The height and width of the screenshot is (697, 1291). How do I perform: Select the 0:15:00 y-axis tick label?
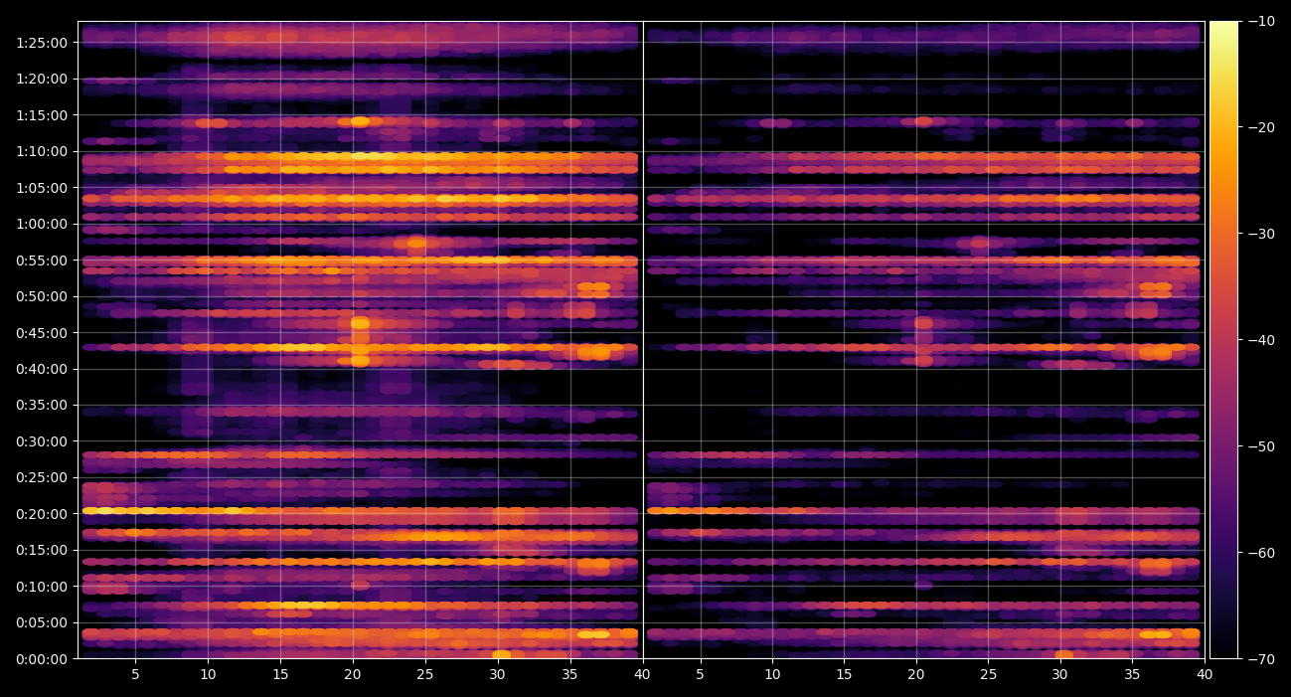42,550
